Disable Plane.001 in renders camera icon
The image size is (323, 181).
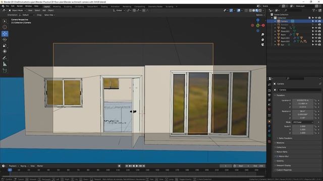coord(319,31)
